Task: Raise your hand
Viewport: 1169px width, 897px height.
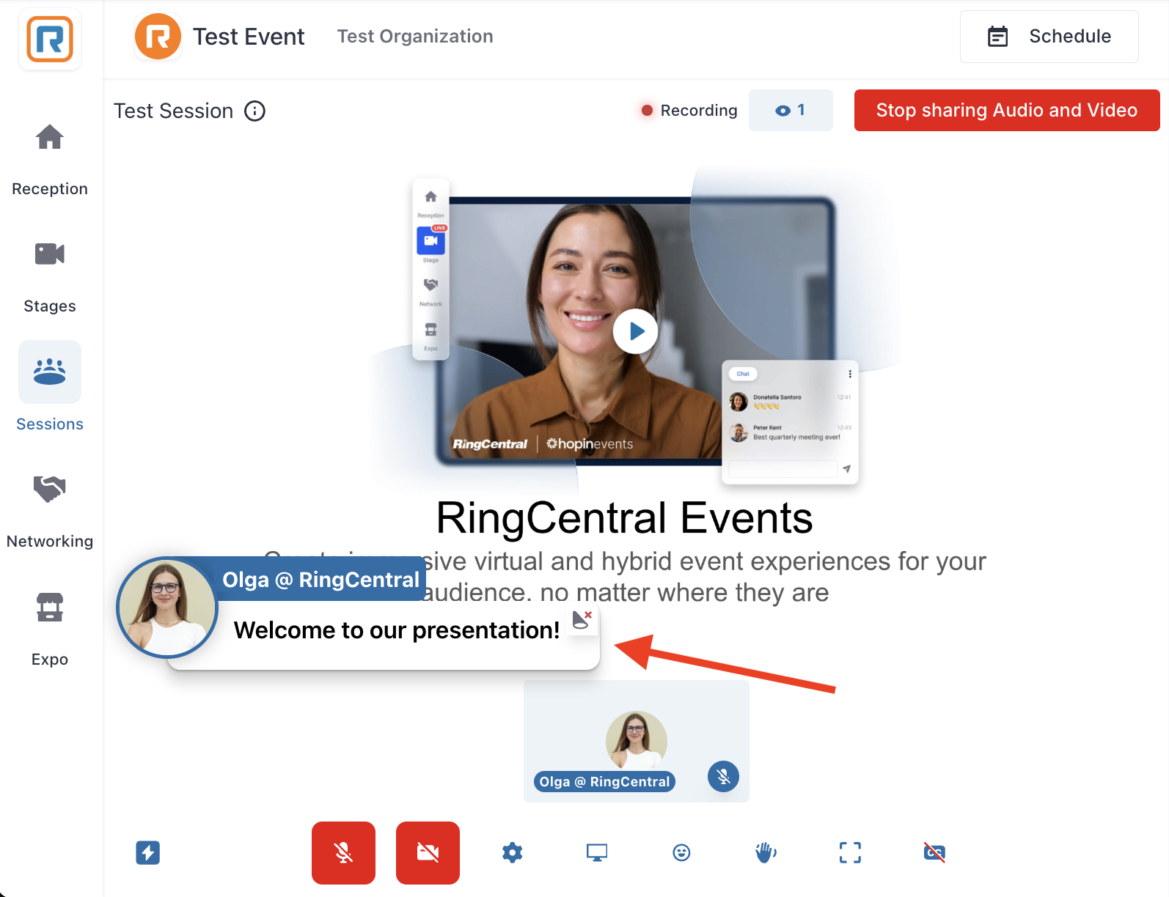Action: [766, 852]
